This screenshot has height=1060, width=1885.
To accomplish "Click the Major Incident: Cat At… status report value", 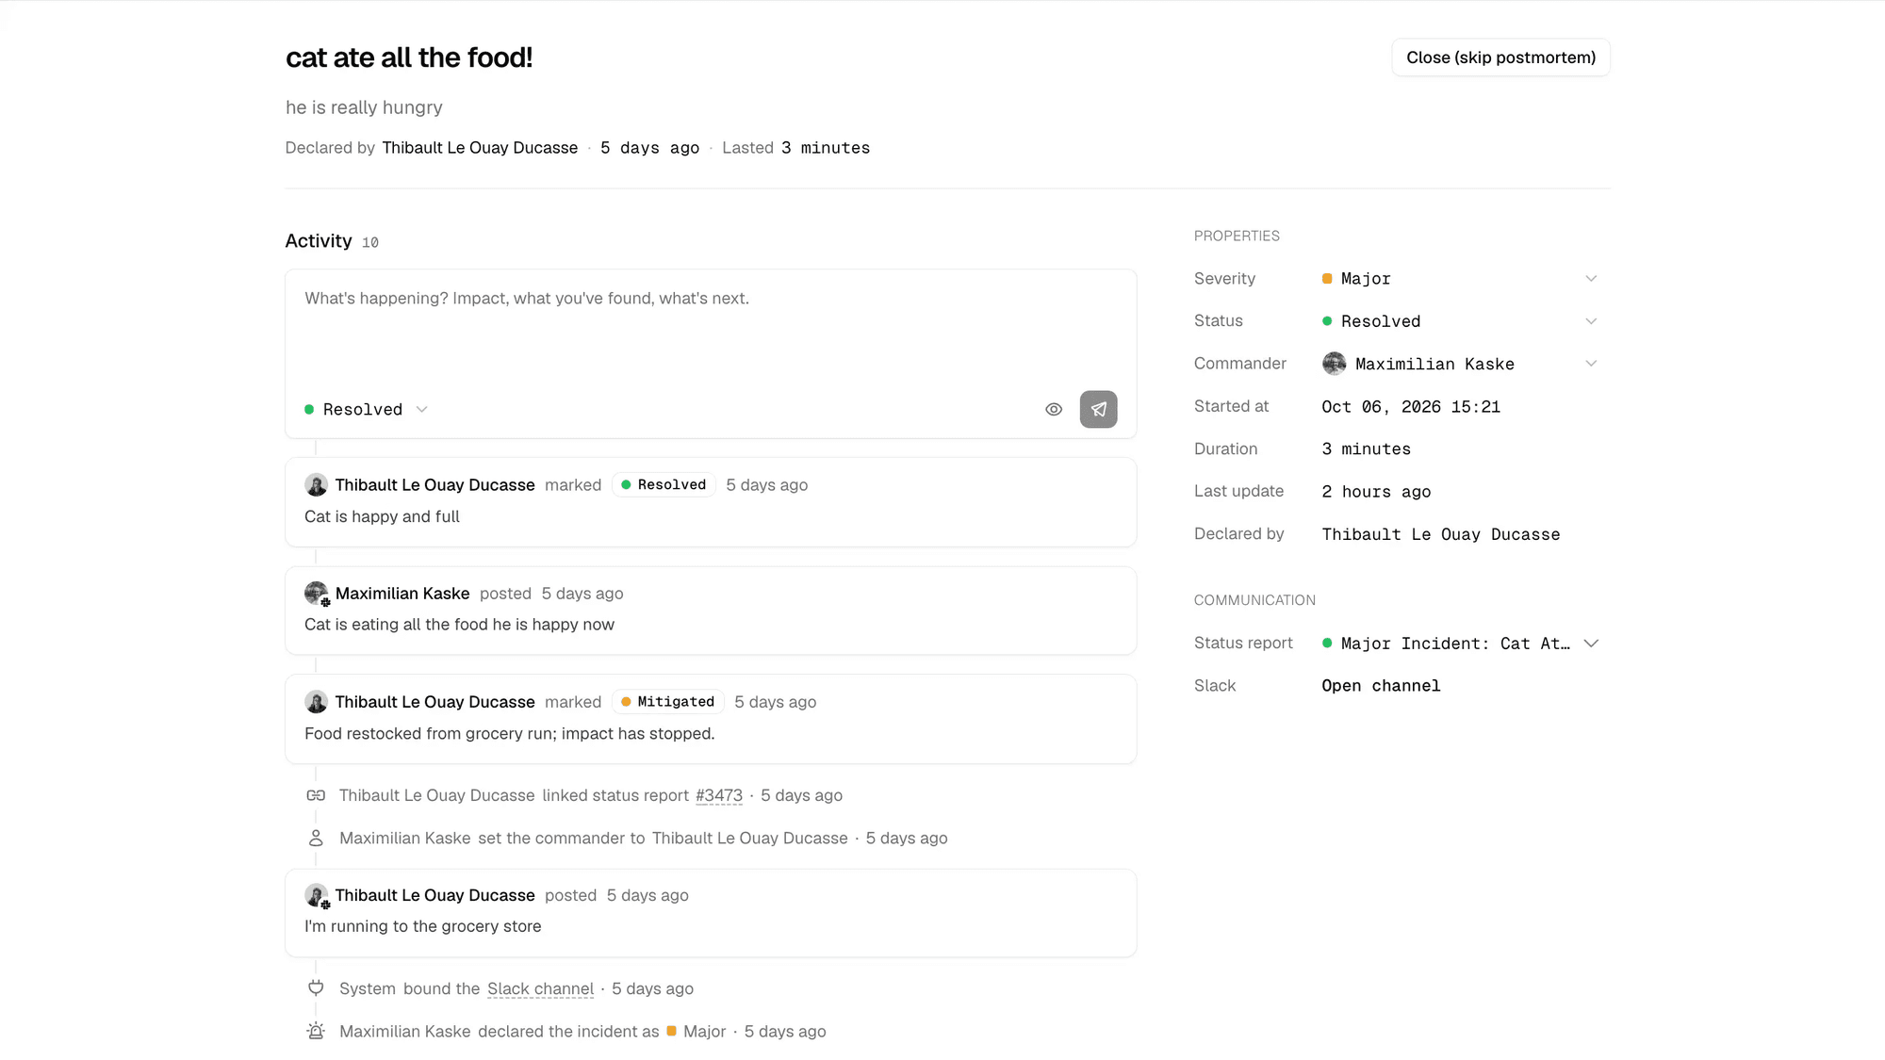I will point(1455,644).
